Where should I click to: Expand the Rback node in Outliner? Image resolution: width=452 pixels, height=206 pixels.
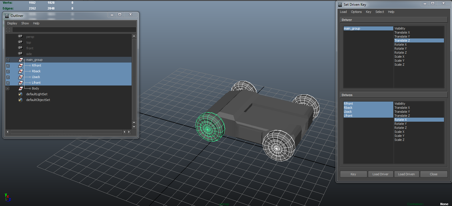pos(8,71)
